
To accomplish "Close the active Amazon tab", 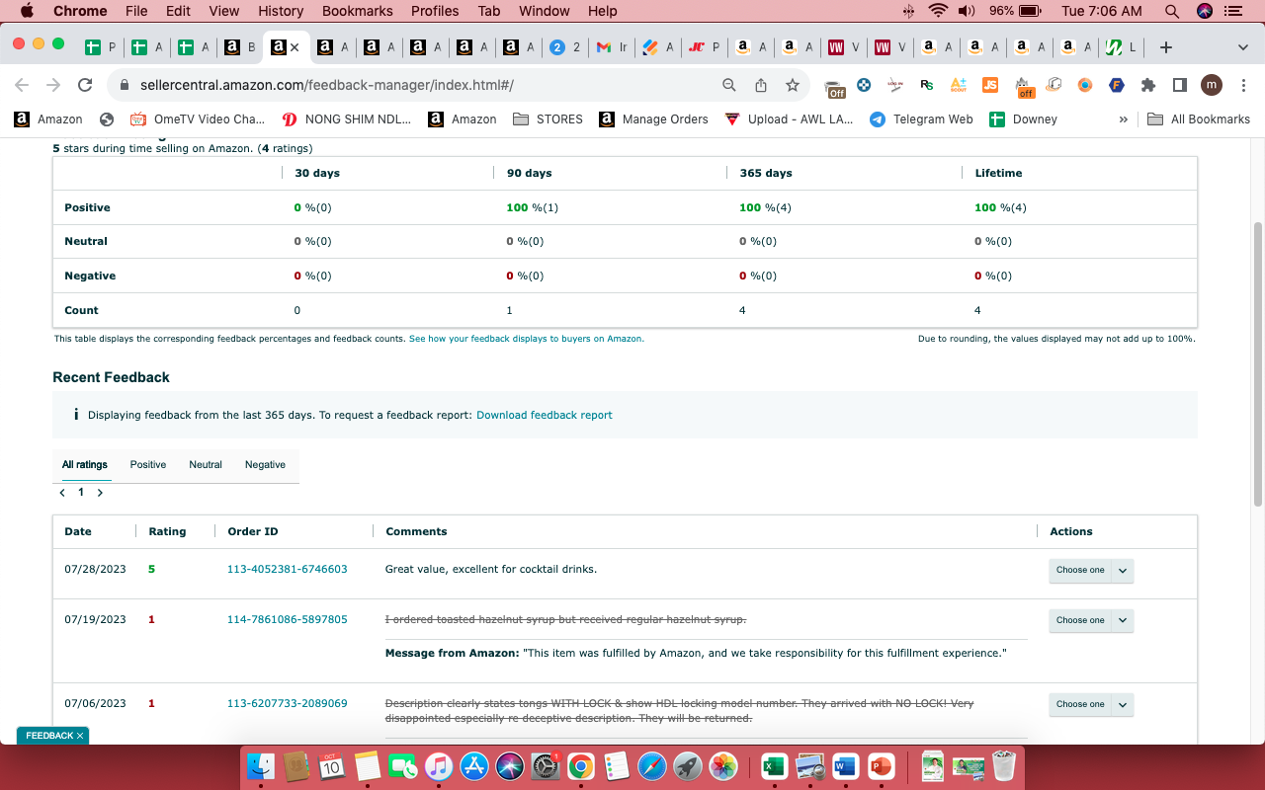I will (x=294, y=47).
